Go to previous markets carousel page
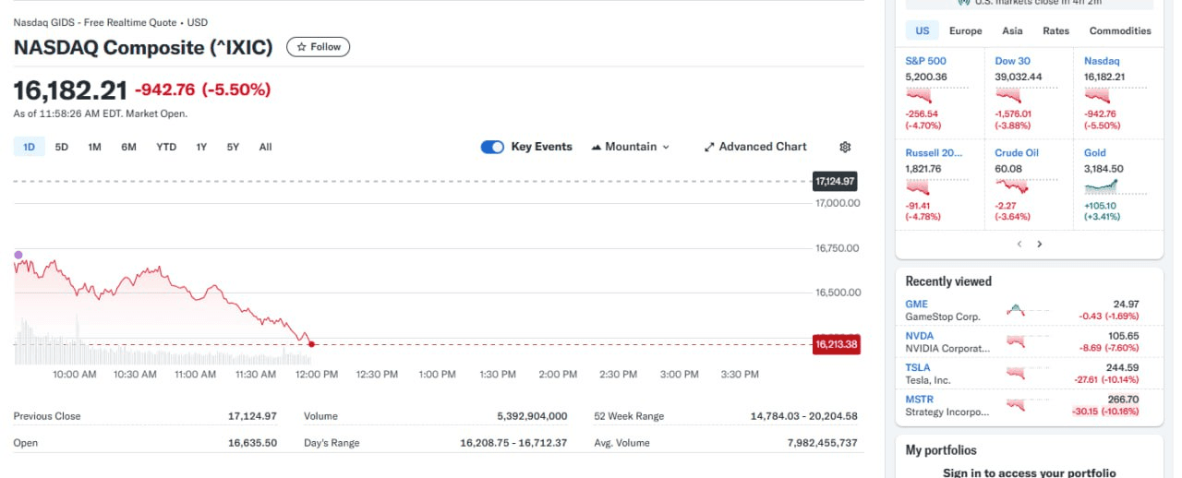The image size is (1182, 478). coord(1019,245)
